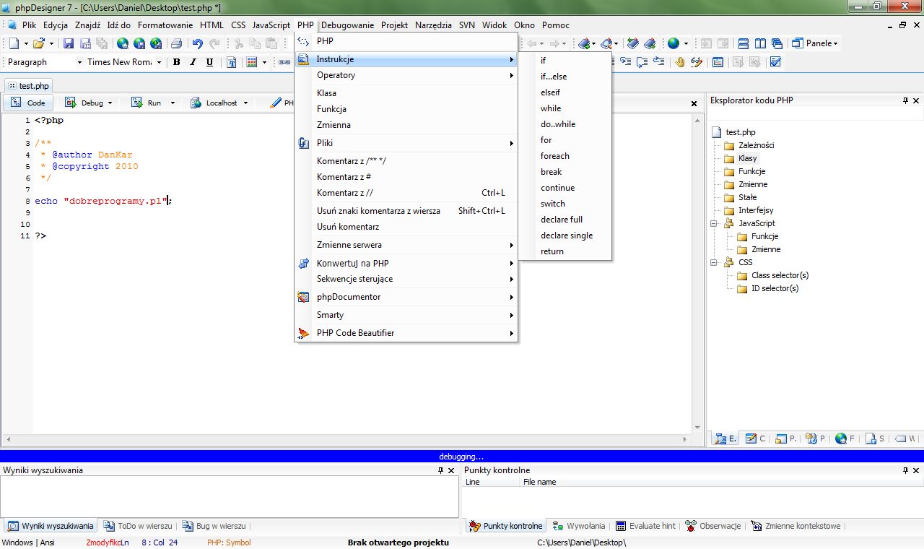Click the tile vertically window icon

[760, 43]
